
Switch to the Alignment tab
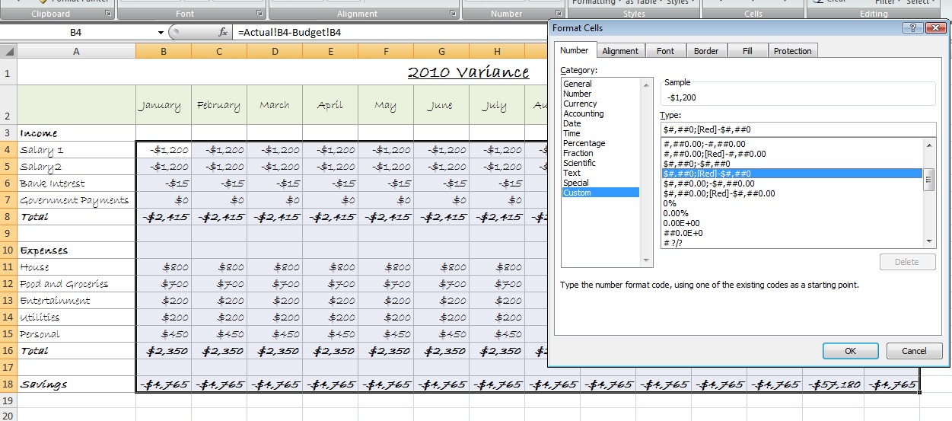619,51
